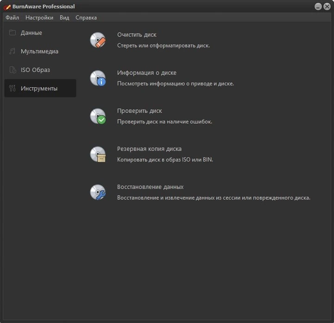Launch Проверить диск tool

pos(139,111)
